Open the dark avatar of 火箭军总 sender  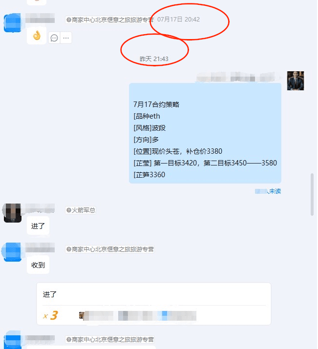tap(13, 213)
